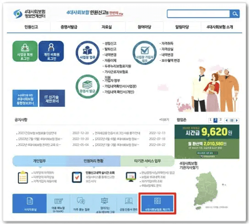Select the 개인업무 tab

[x=39, y=161]
